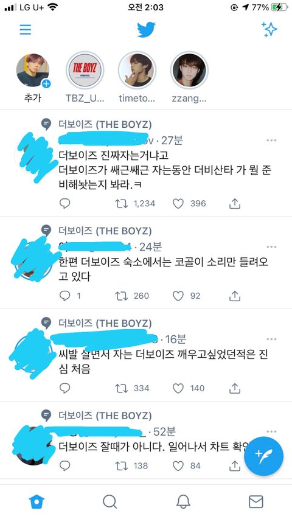Add your own fleet via 추가

tap(32, 70)
